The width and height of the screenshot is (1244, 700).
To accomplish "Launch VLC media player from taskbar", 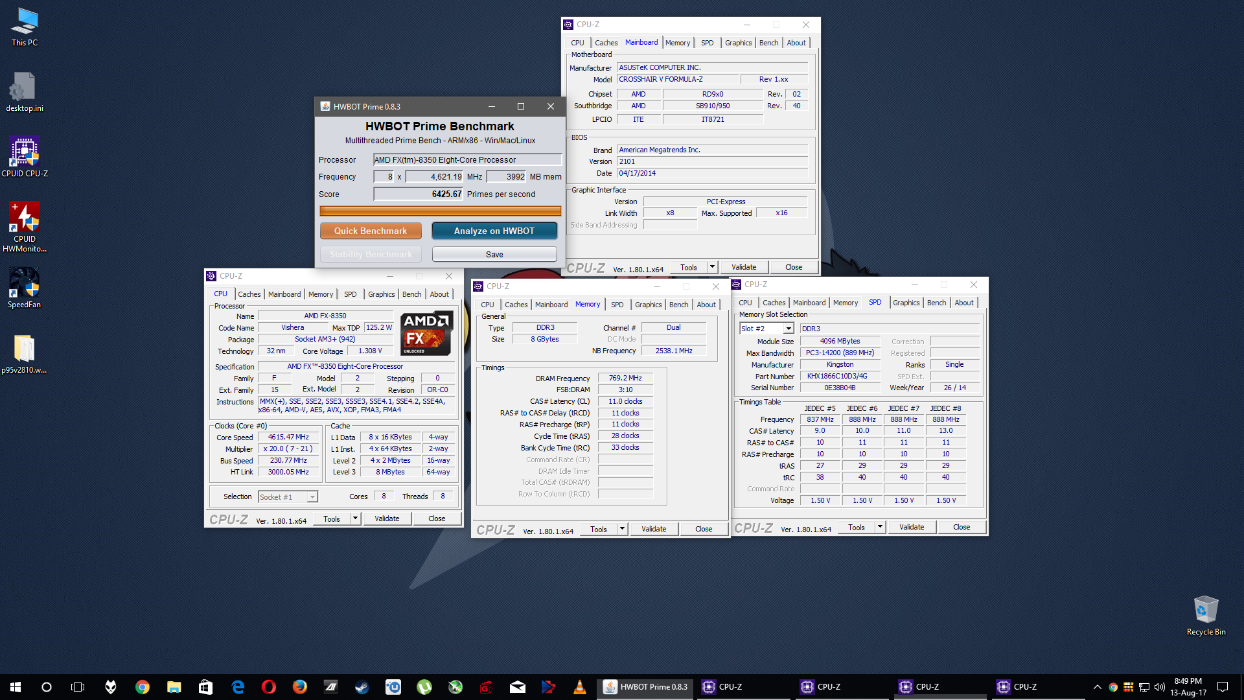I will click(x=580, y=687).
